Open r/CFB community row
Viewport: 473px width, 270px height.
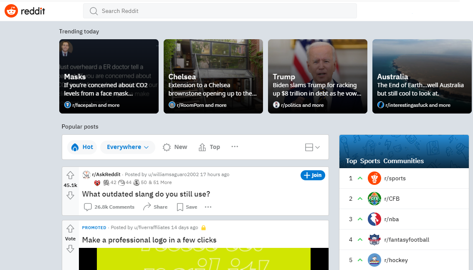404,199
